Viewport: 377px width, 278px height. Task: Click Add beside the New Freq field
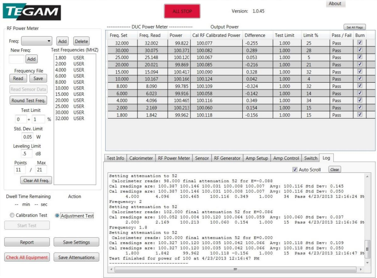pos(31,59)
